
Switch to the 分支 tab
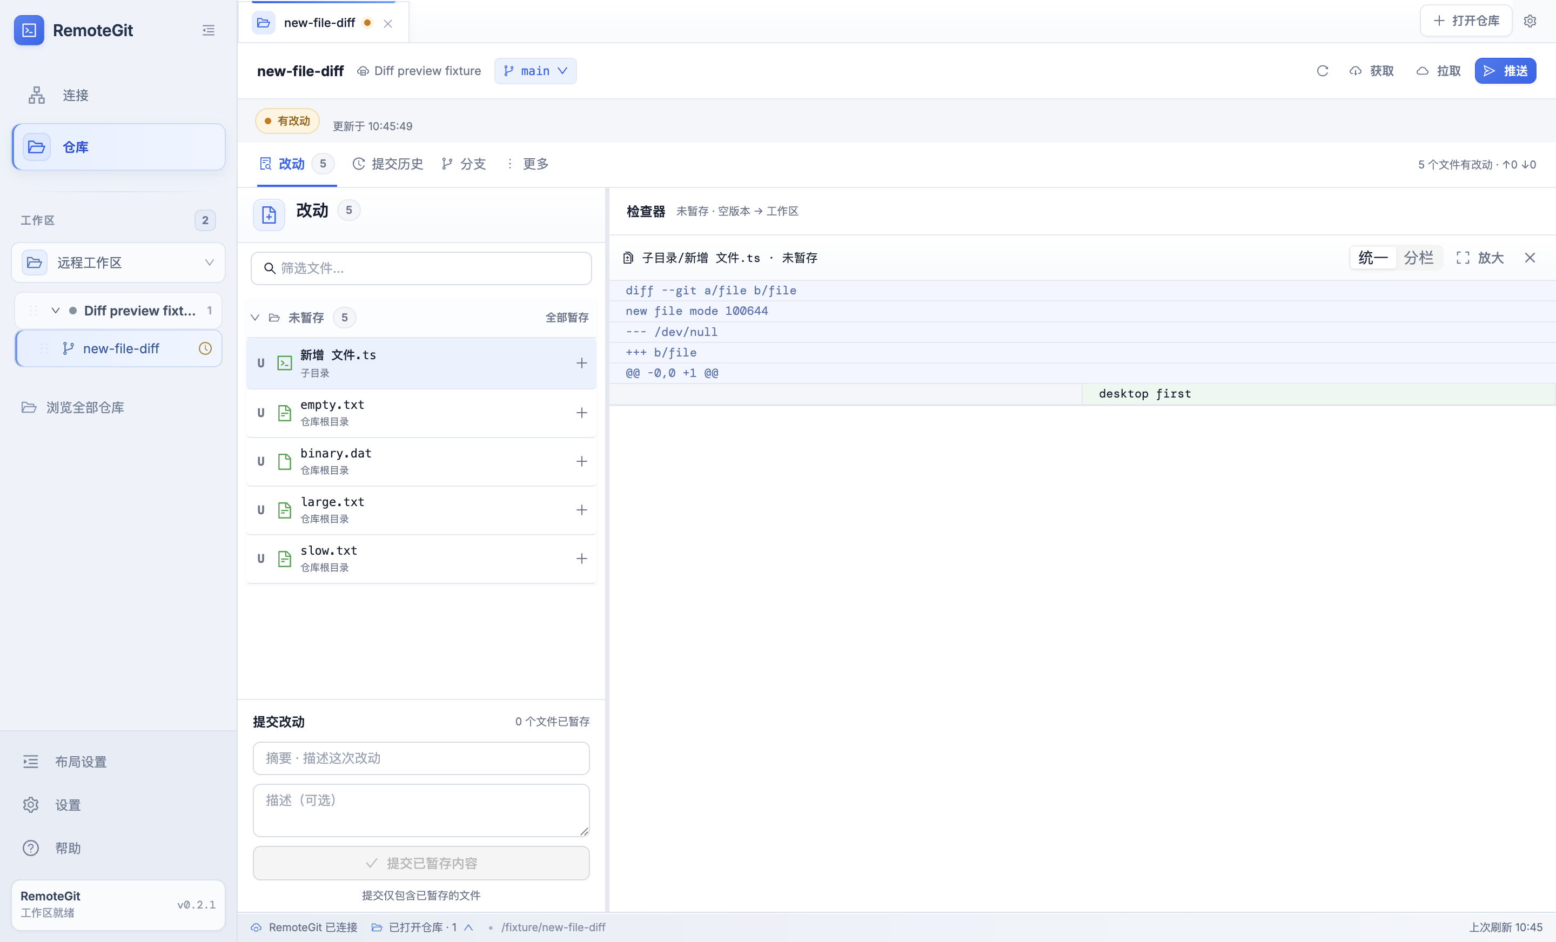point(464,164)
